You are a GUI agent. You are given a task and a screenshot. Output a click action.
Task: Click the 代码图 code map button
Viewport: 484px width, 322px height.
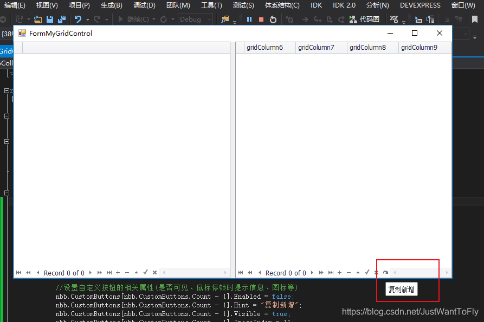coord(364,19)
